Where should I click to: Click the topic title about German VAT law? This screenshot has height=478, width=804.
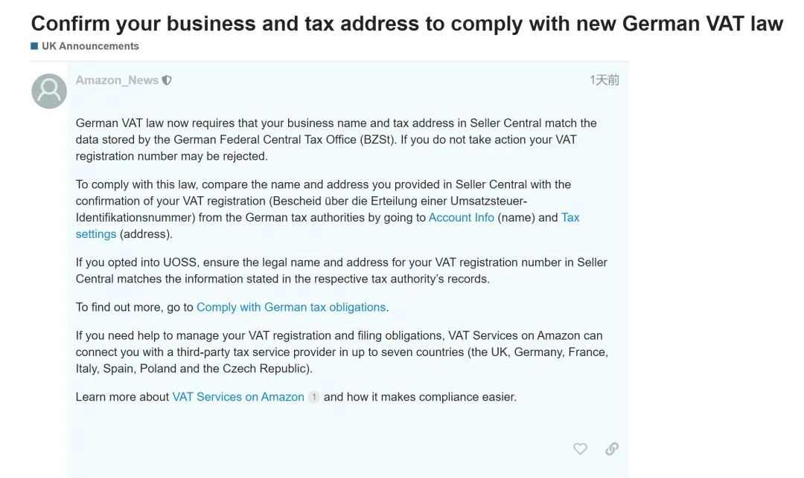pyautogui.click(x=406, y=23)
